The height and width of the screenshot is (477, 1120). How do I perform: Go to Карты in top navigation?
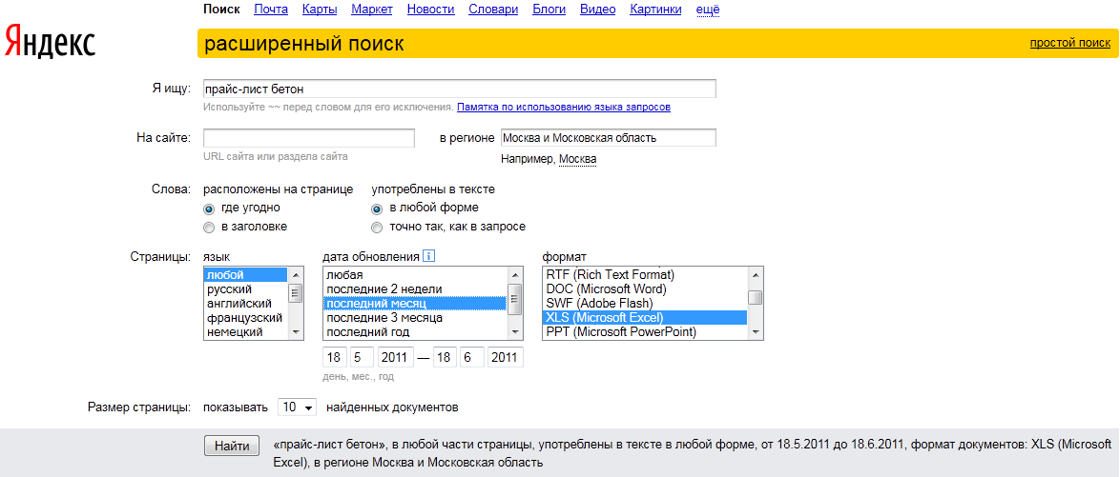click(320, 10)
